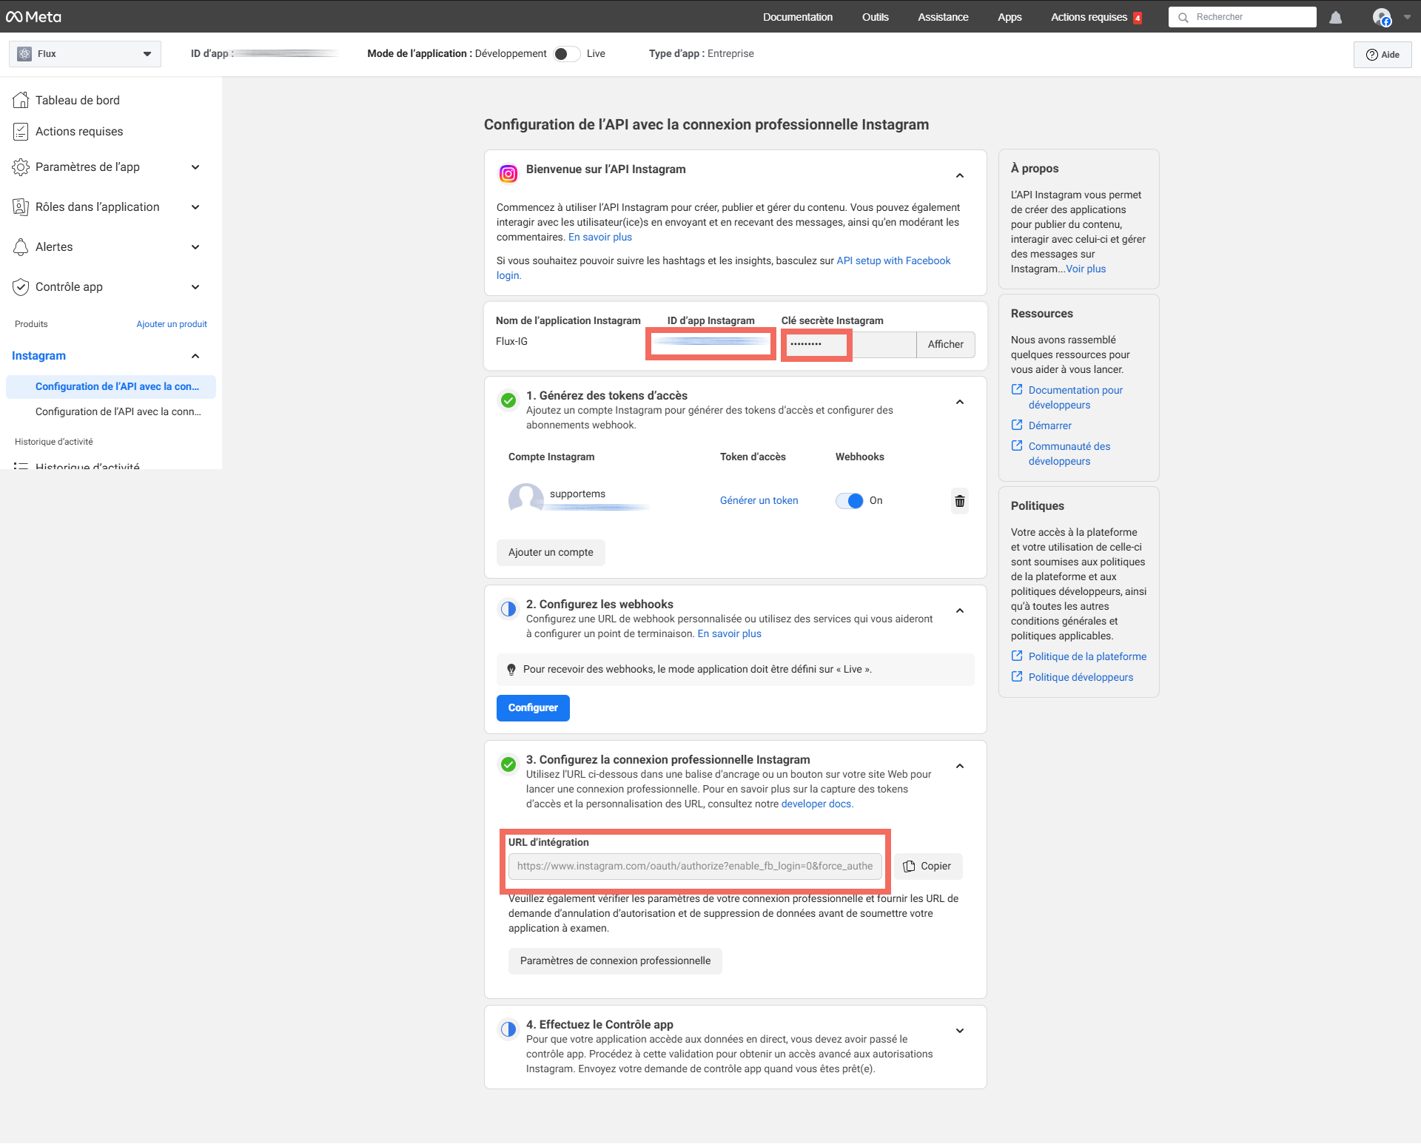
Task: Open Documentation in top menu
Action: coord(798,17)
